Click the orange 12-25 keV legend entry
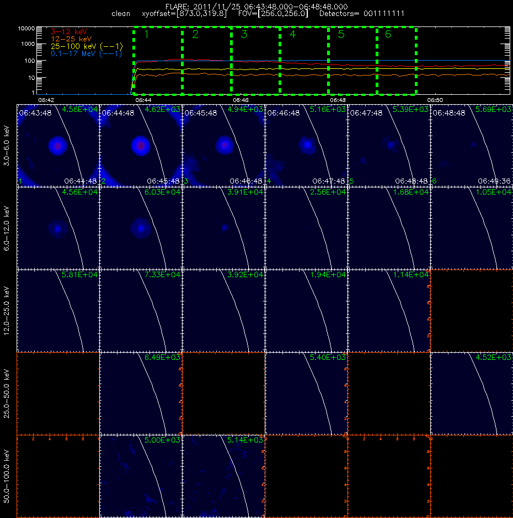The height and width of the screenshot is (518, 513). [71, 39]
